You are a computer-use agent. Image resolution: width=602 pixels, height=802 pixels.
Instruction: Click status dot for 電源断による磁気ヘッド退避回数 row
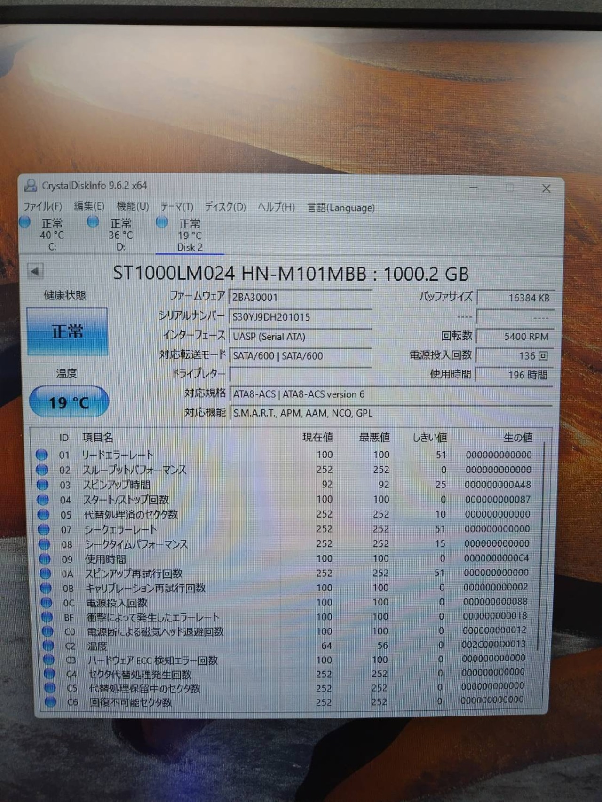coord(48,631)
